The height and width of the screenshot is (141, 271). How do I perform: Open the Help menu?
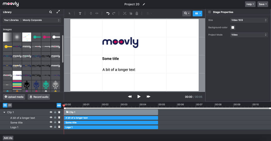pos(250,4)
